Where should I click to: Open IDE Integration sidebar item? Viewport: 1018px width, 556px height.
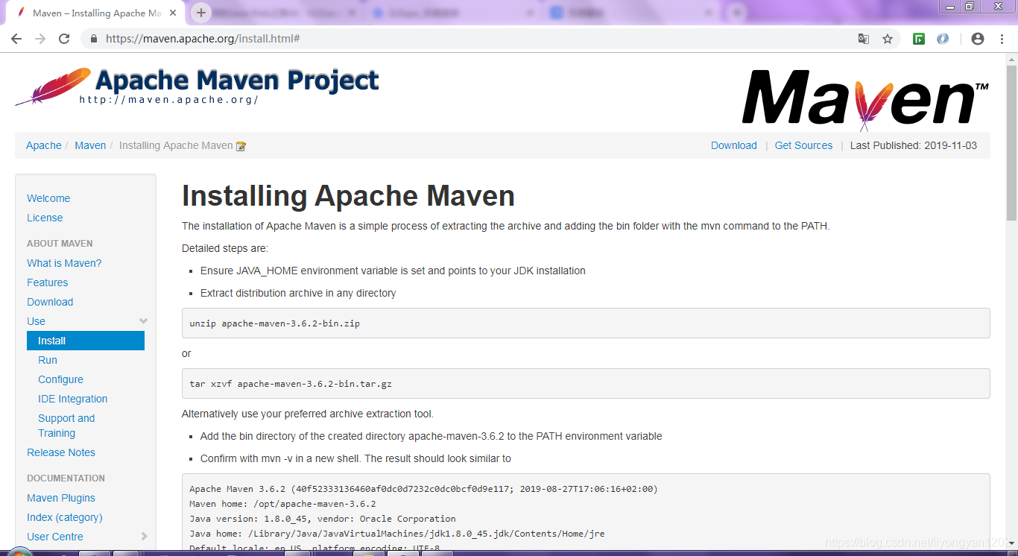pos(73,399)
